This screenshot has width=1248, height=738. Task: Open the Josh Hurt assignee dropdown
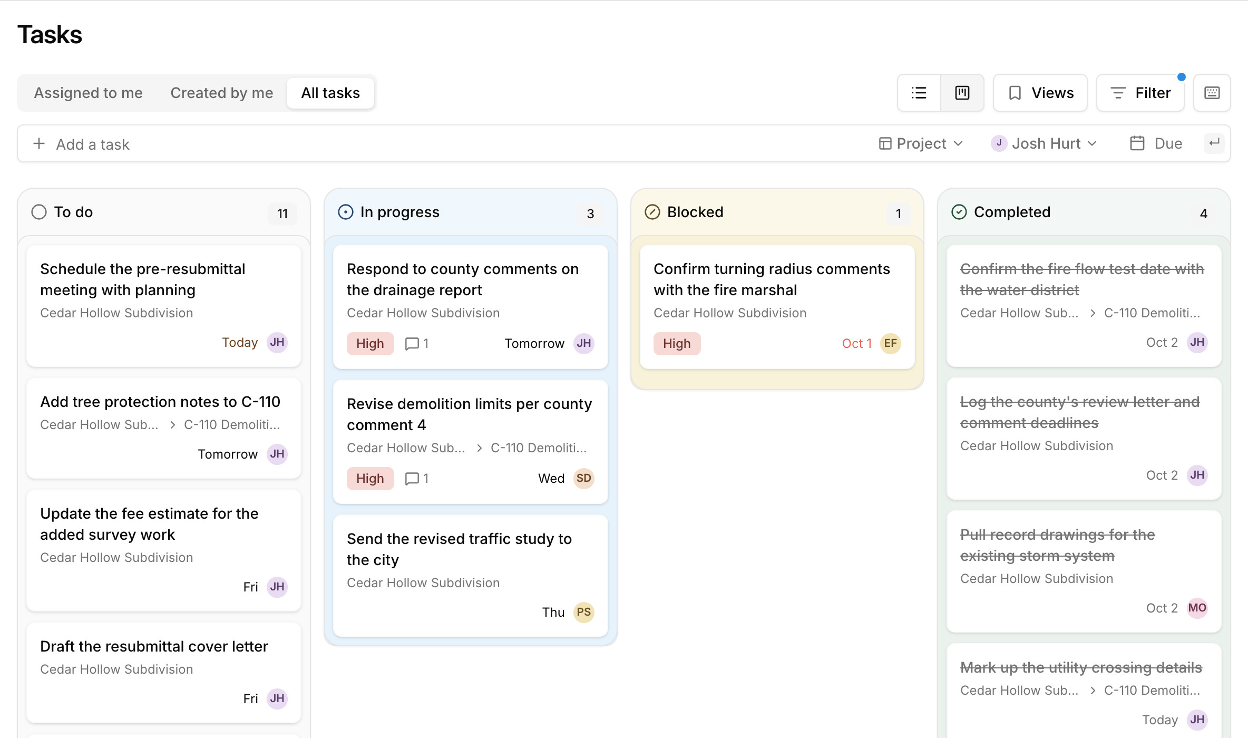1045,143
